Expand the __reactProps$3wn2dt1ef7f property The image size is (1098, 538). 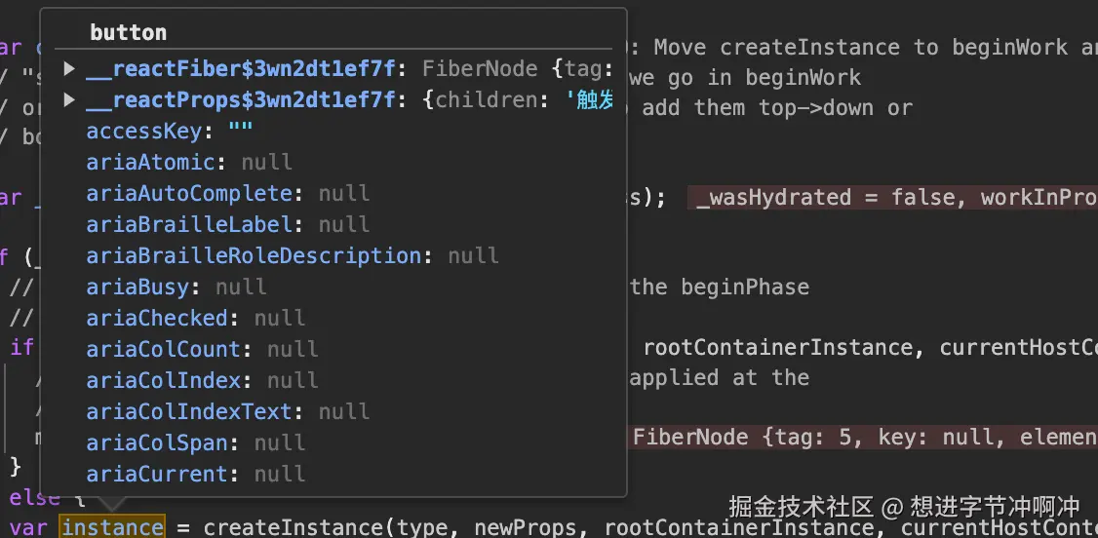coord(69,100)
